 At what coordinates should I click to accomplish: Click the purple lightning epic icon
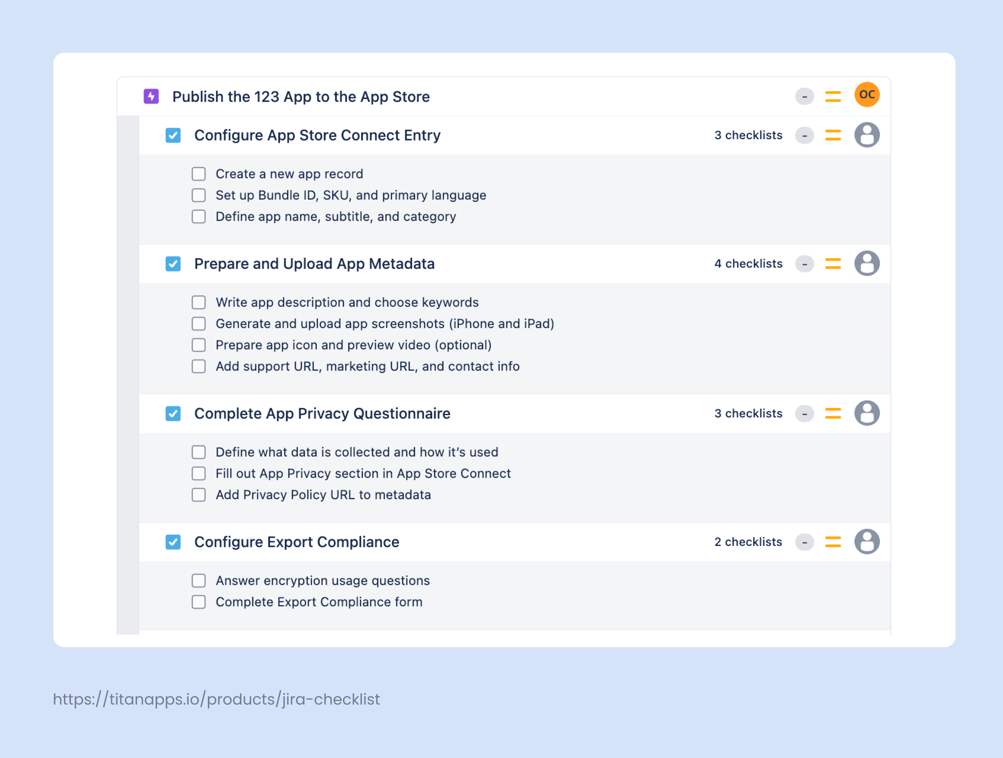click(x=152, y=96)
